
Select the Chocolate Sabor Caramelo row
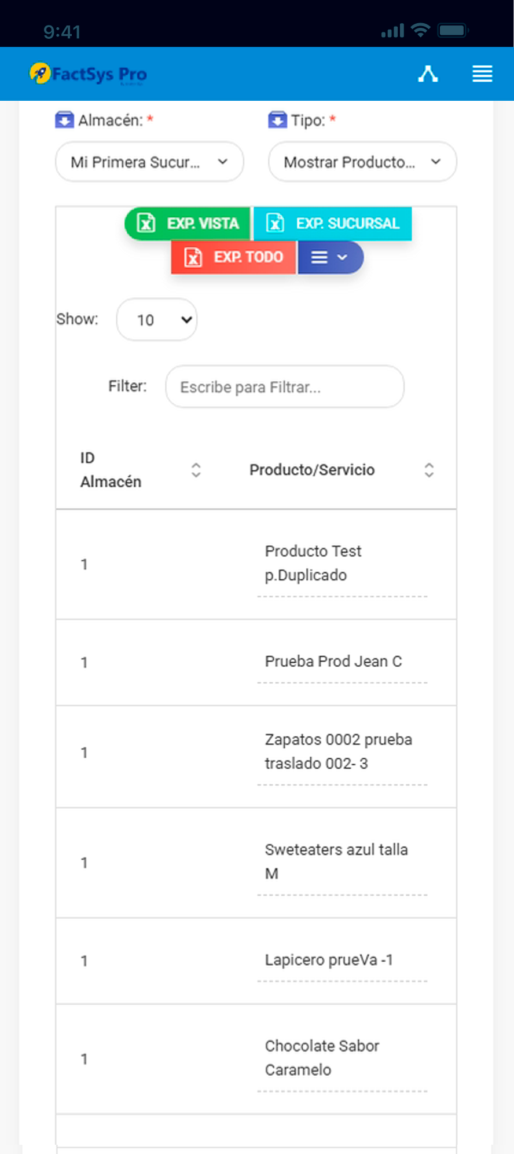(256, 1059)
